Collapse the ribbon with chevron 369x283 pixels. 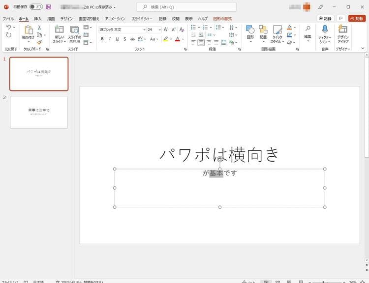[363, 48]
